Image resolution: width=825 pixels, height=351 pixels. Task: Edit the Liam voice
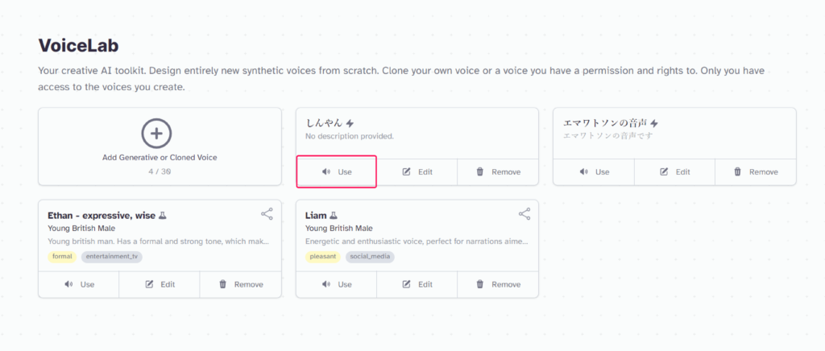click(417, 284)
